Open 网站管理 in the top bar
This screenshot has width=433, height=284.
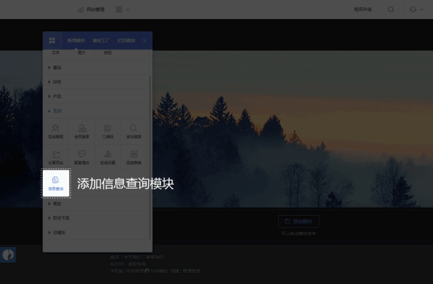(91, 9)
